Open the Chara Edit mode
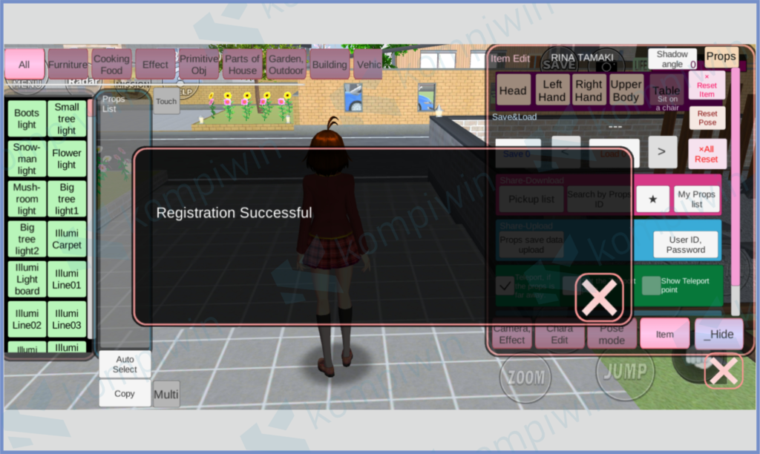The image size is (760, 454). (x=560, y=335)
